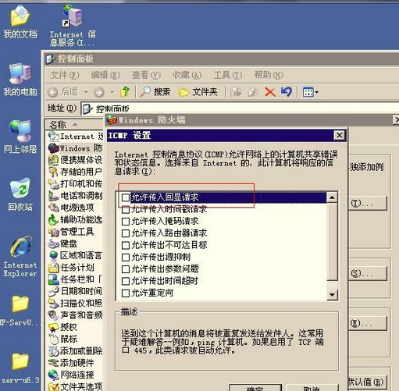Enable 允许传入回显请求 checkbox

click(126, 197)
